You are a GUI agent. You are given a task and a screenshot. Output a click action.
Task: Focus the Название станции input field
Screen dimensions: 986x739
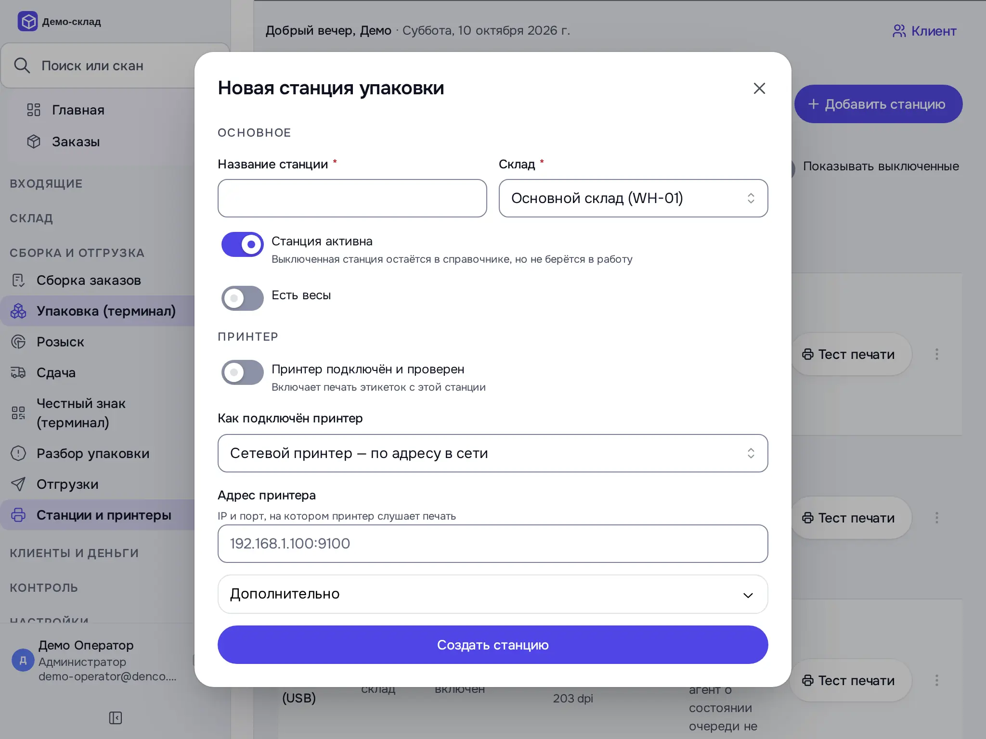(x=352, y=198)
